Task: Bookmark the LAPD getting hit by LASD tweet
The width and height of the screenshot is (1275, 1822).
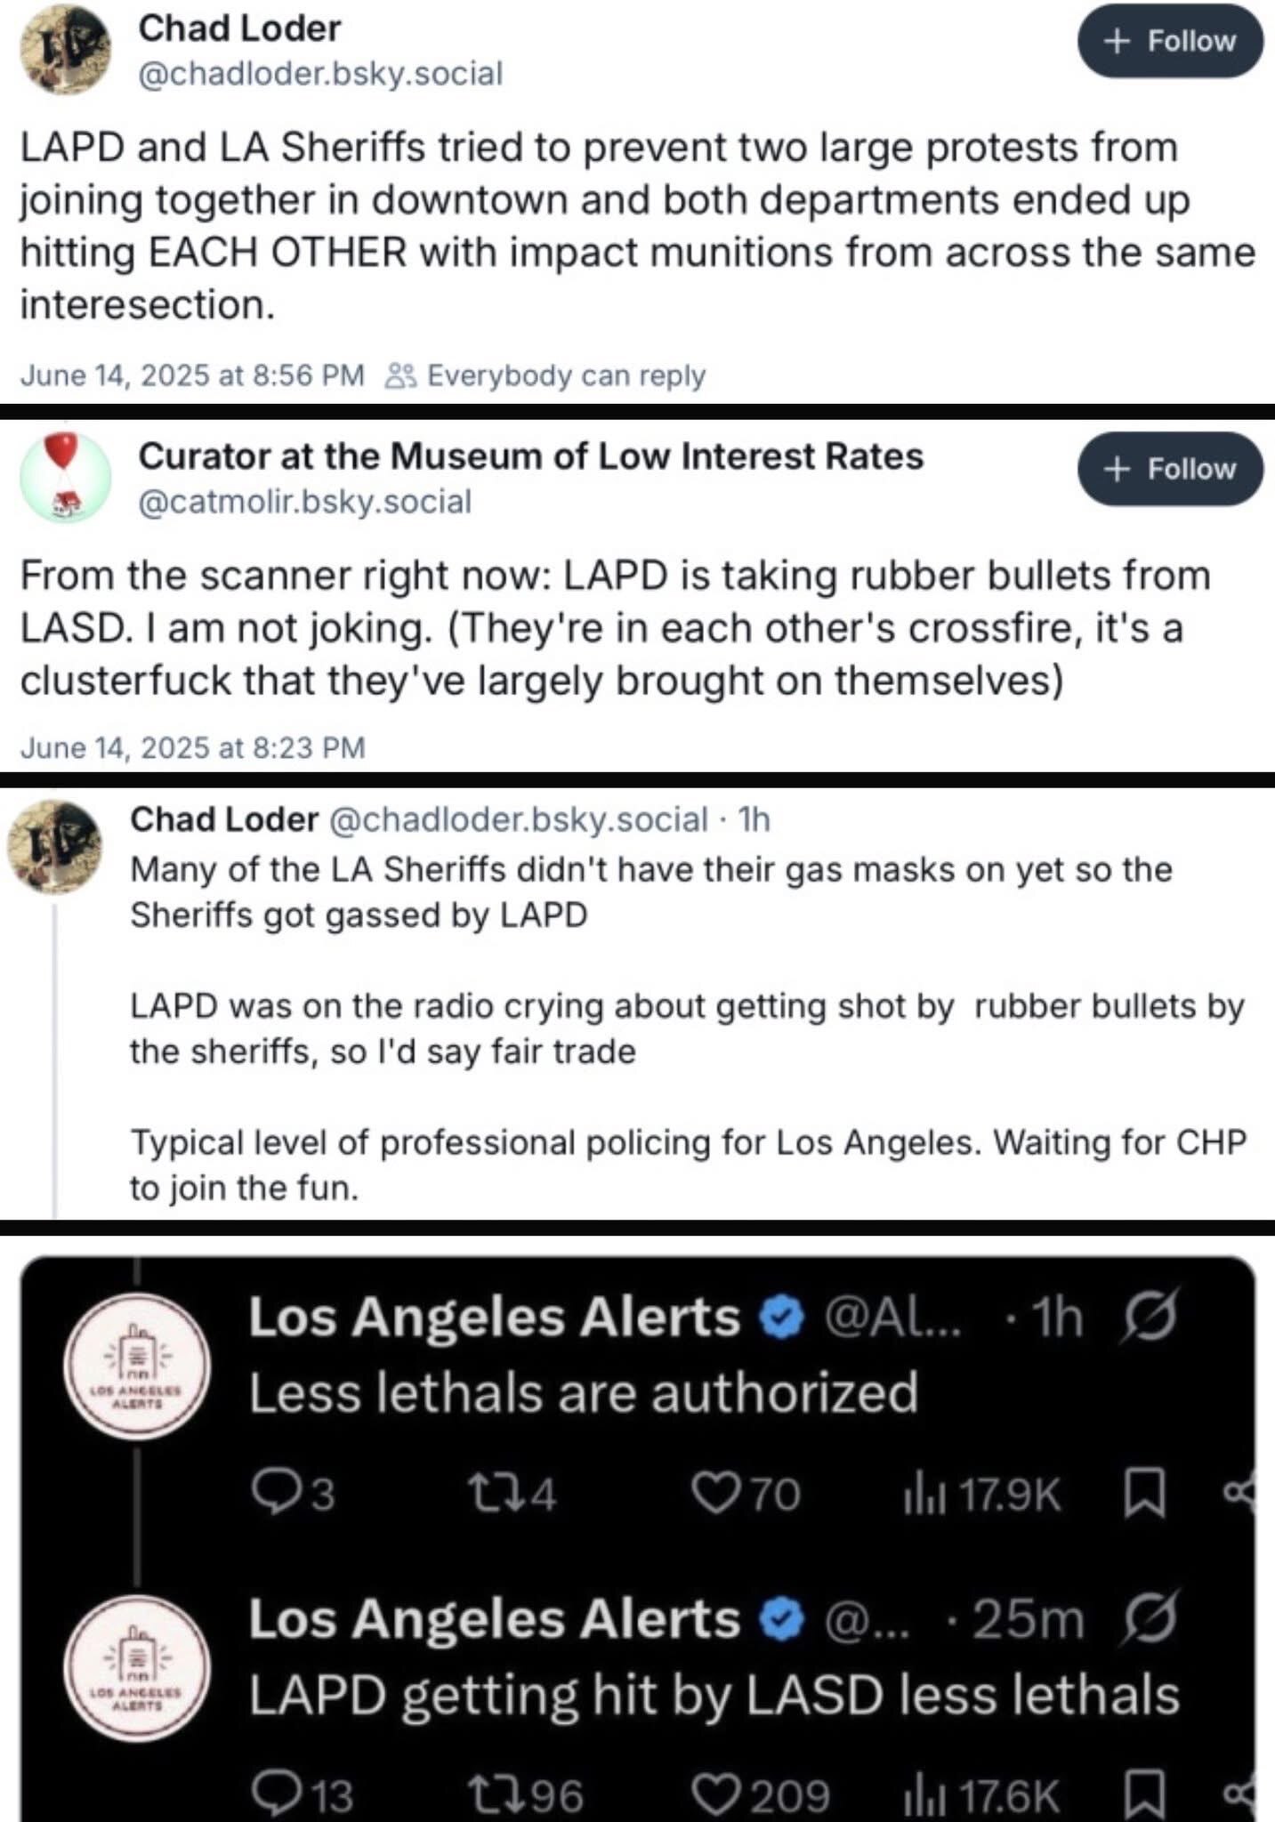Action: coord(1145,1794)
